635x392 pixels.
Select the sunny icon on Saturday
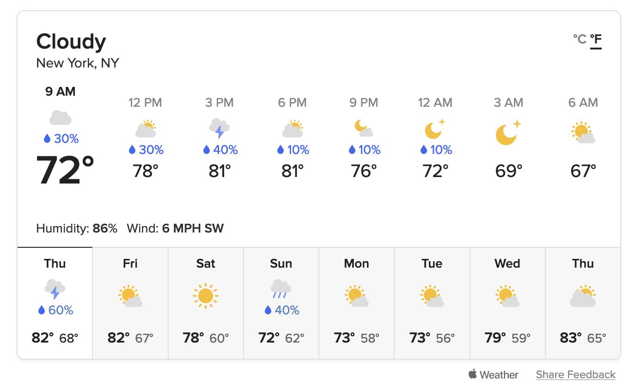pyautogui.click(x=205, y=295)
